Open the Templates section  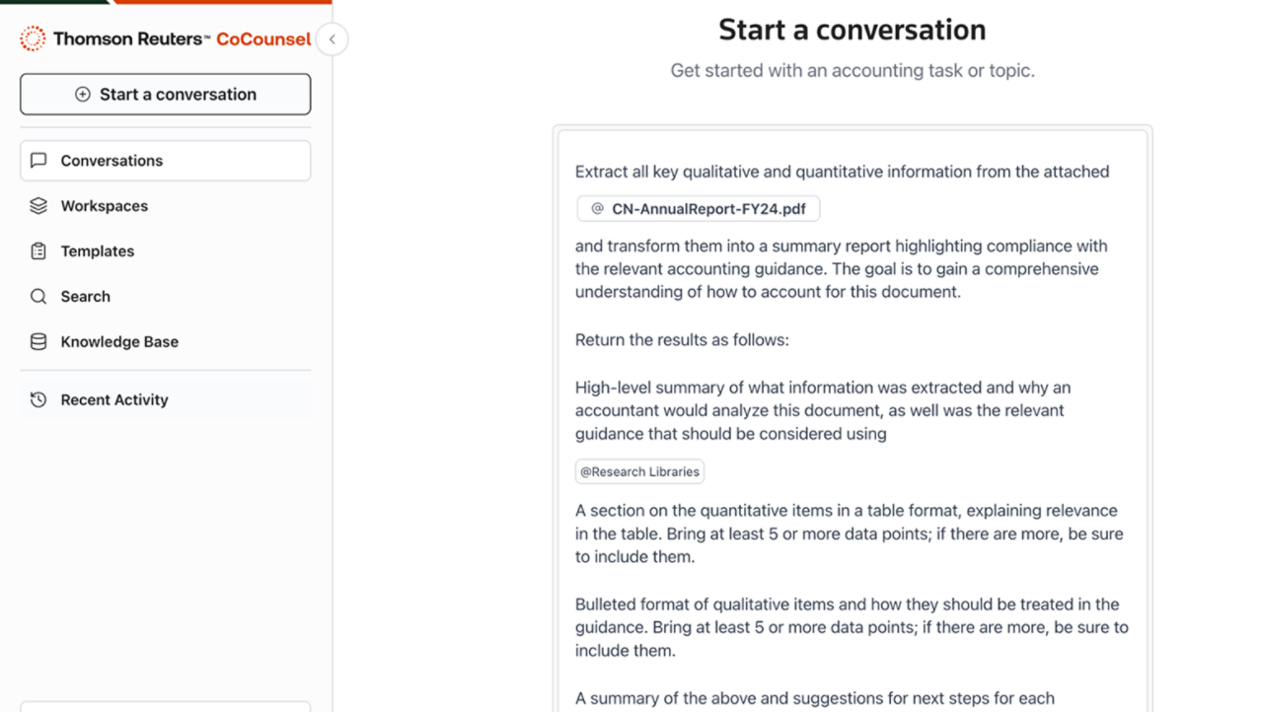click(x=97, y=251)
